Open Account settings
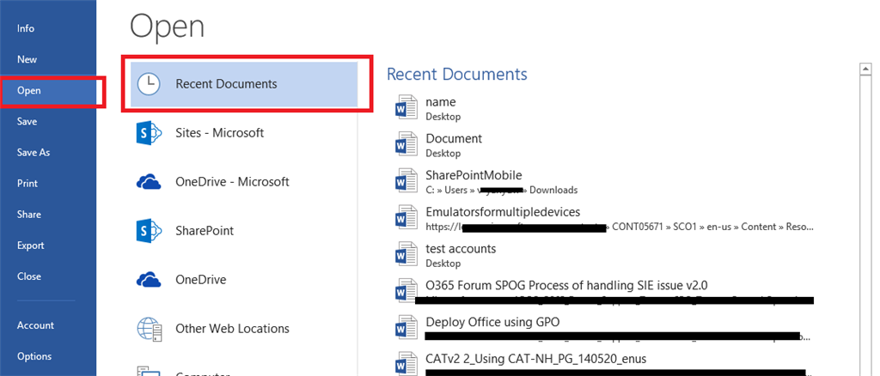Viewport: 880px width, 376px height. (x=35, y=325)
